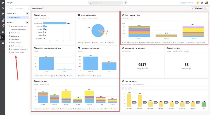Open Deal duration report in sidebar
The width and height of the screenshot is (210, 115).
pyautogui.click(x=14, y=39)
